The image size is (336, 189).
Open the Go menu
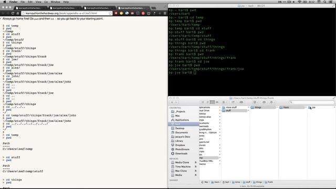click(46, 2)
